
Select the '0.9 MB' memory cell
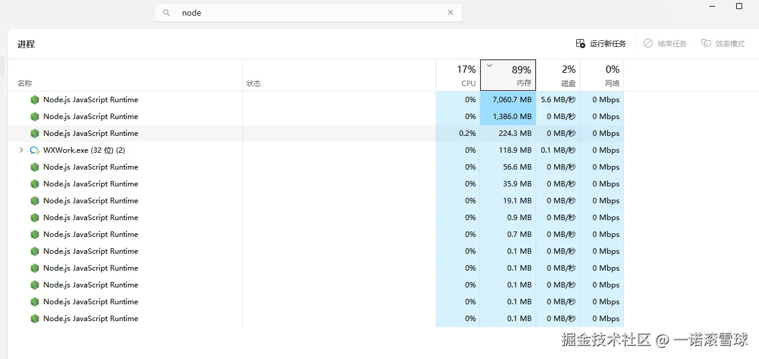(508, 218)
